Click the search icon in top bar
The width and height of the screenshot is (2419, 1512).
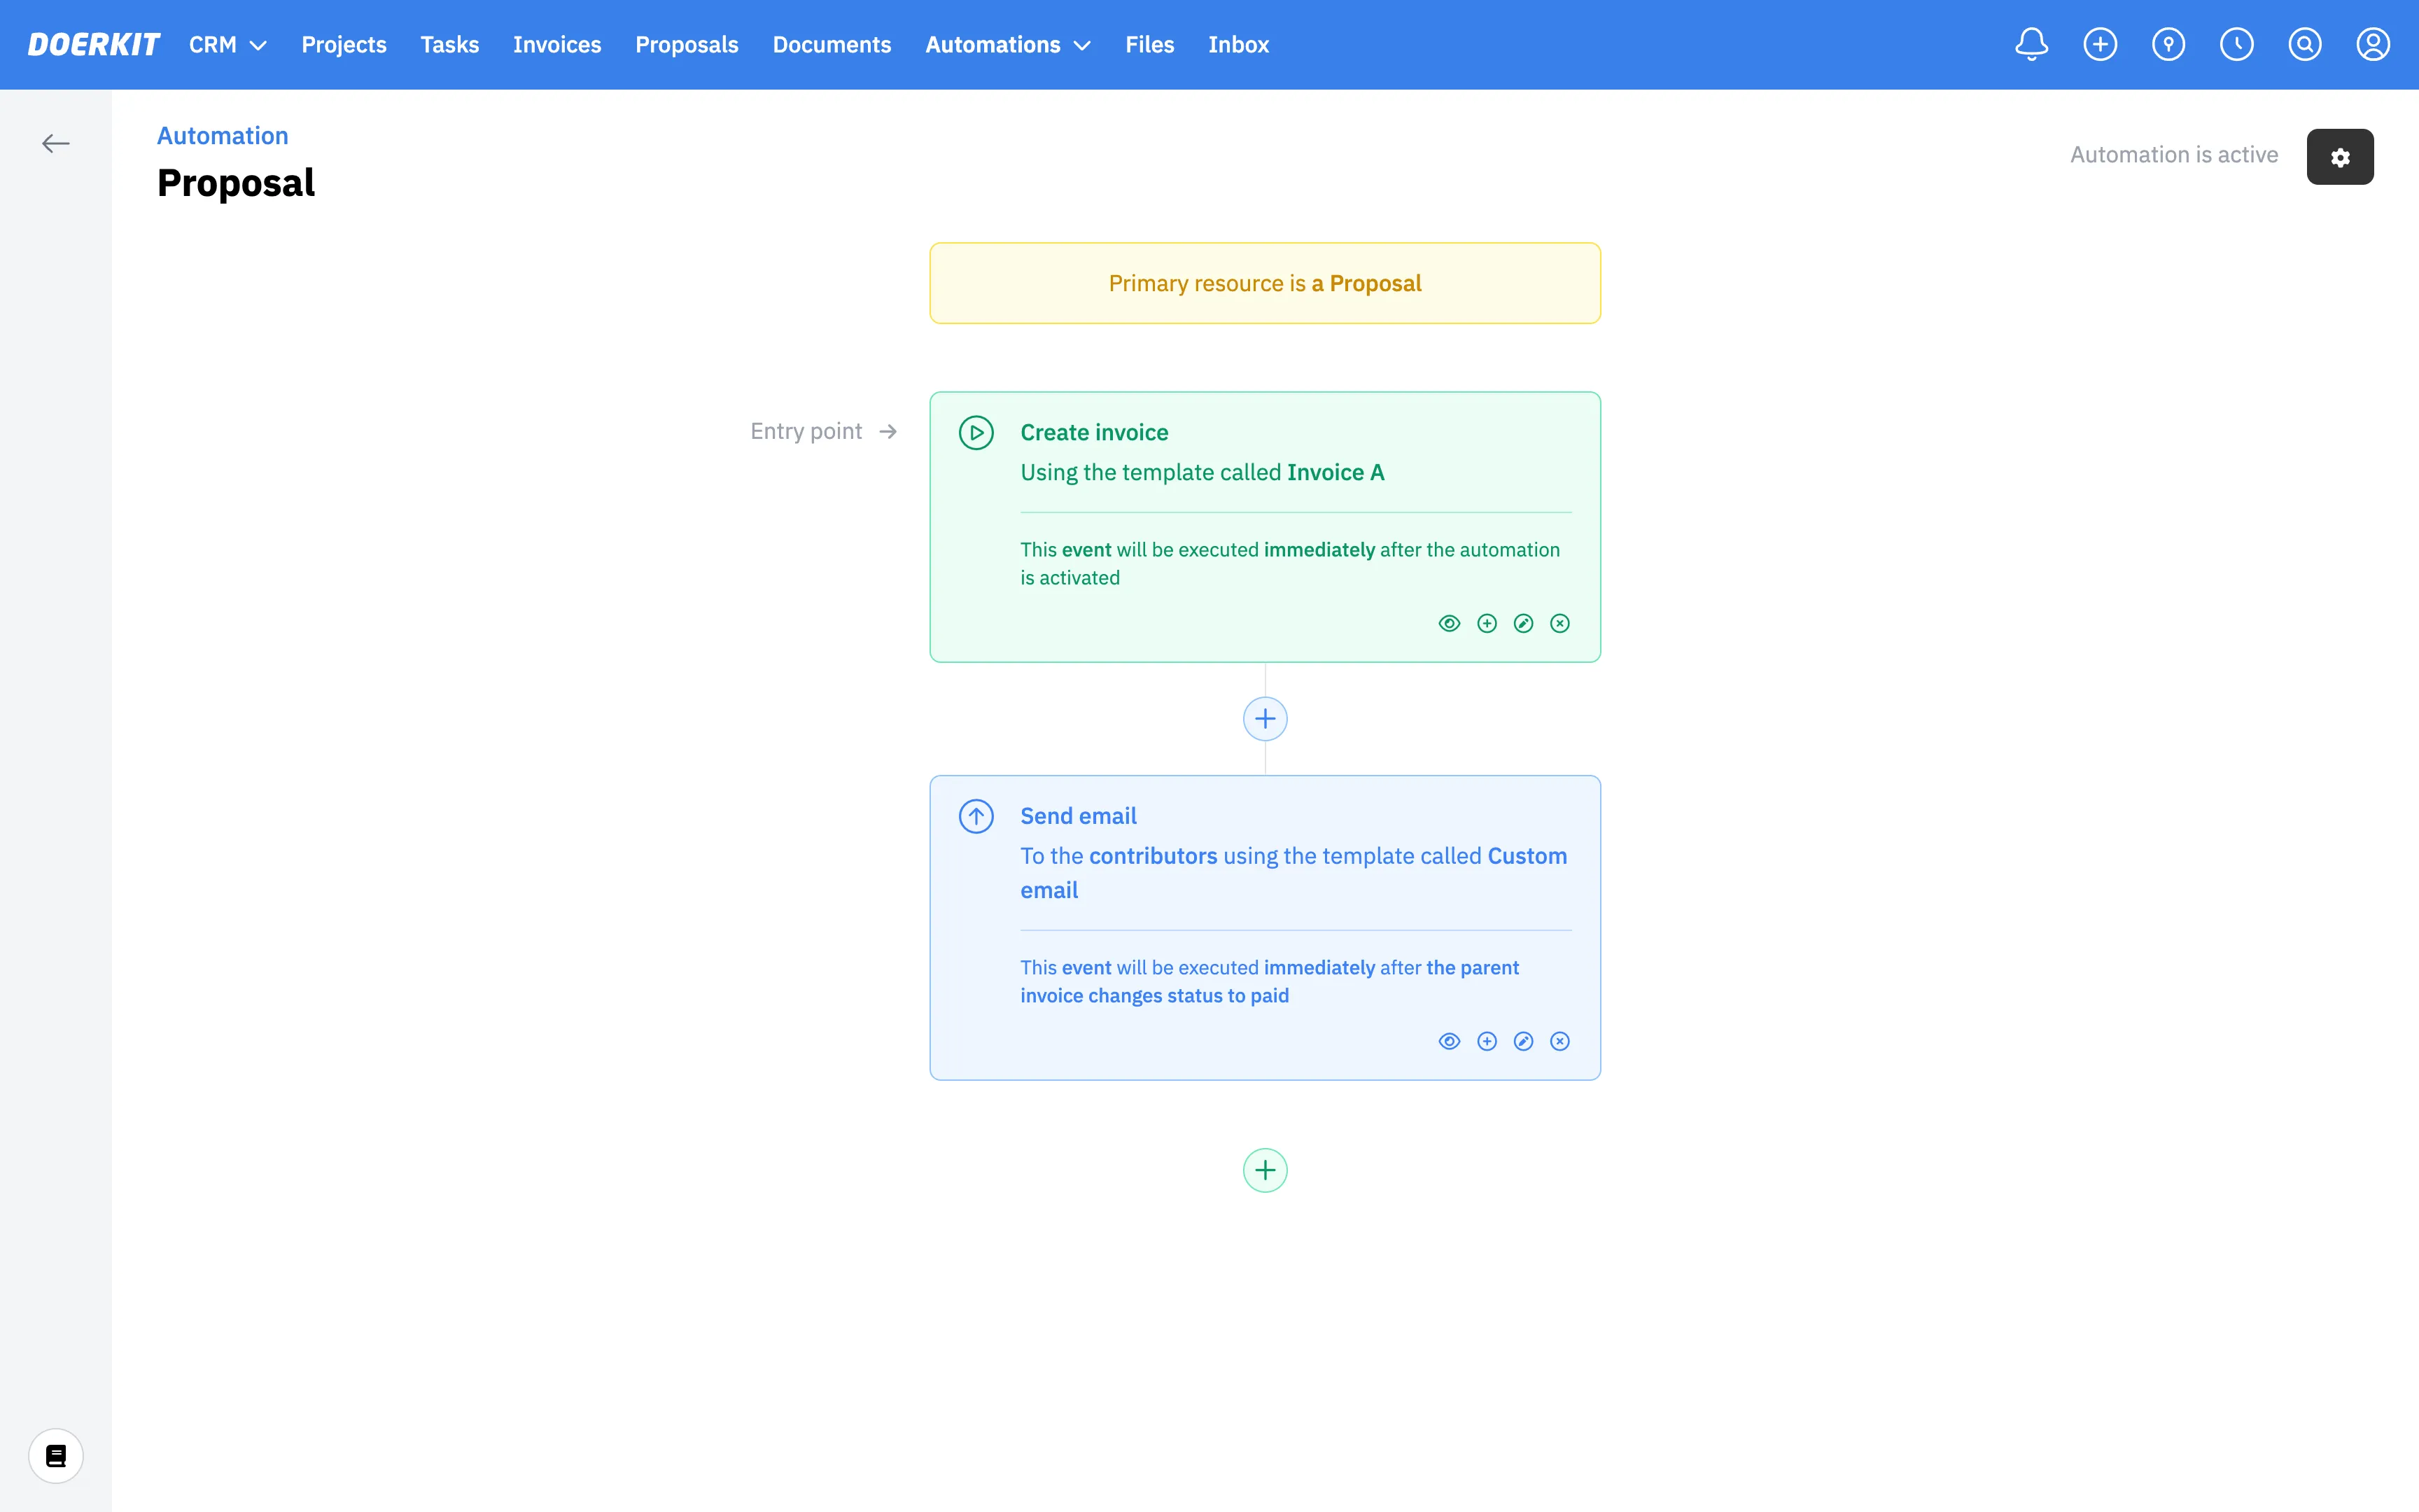2304,44
